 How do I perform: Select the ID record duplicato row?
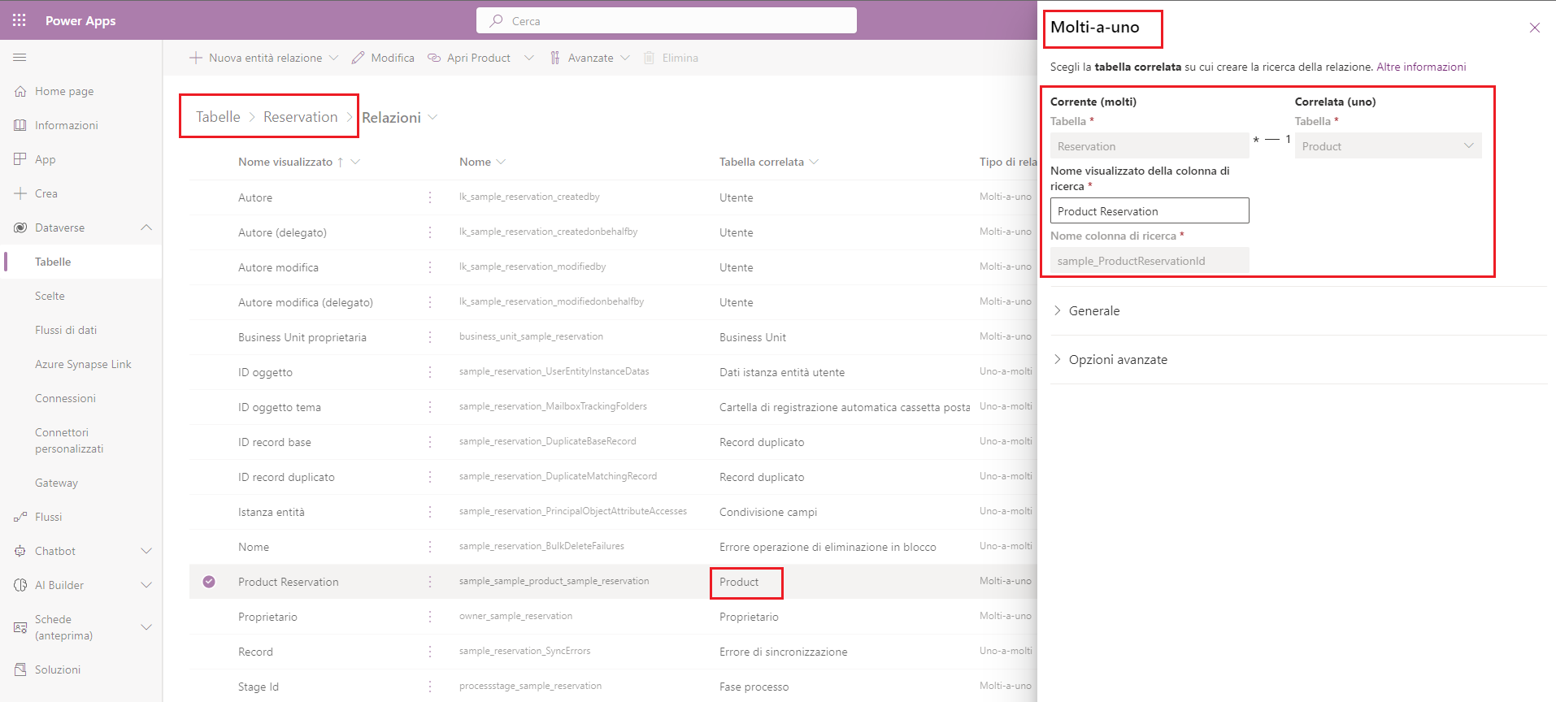click(x=613, y=477)
